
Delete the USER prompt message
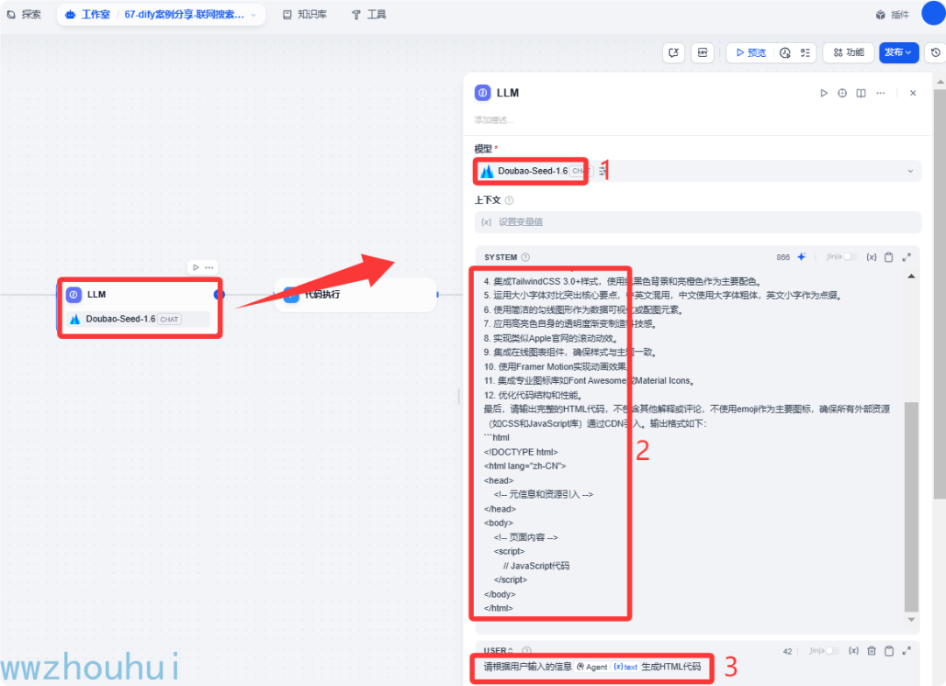click(x=872, y=650)
